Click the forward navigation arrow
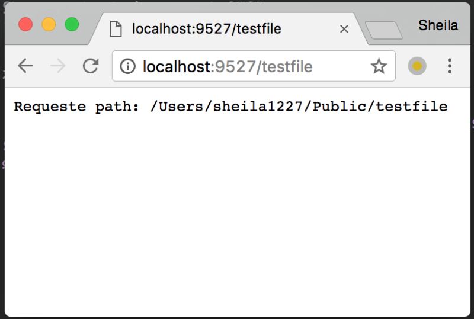The width and height of the screenshot is (474, 319). click(58, 66)
